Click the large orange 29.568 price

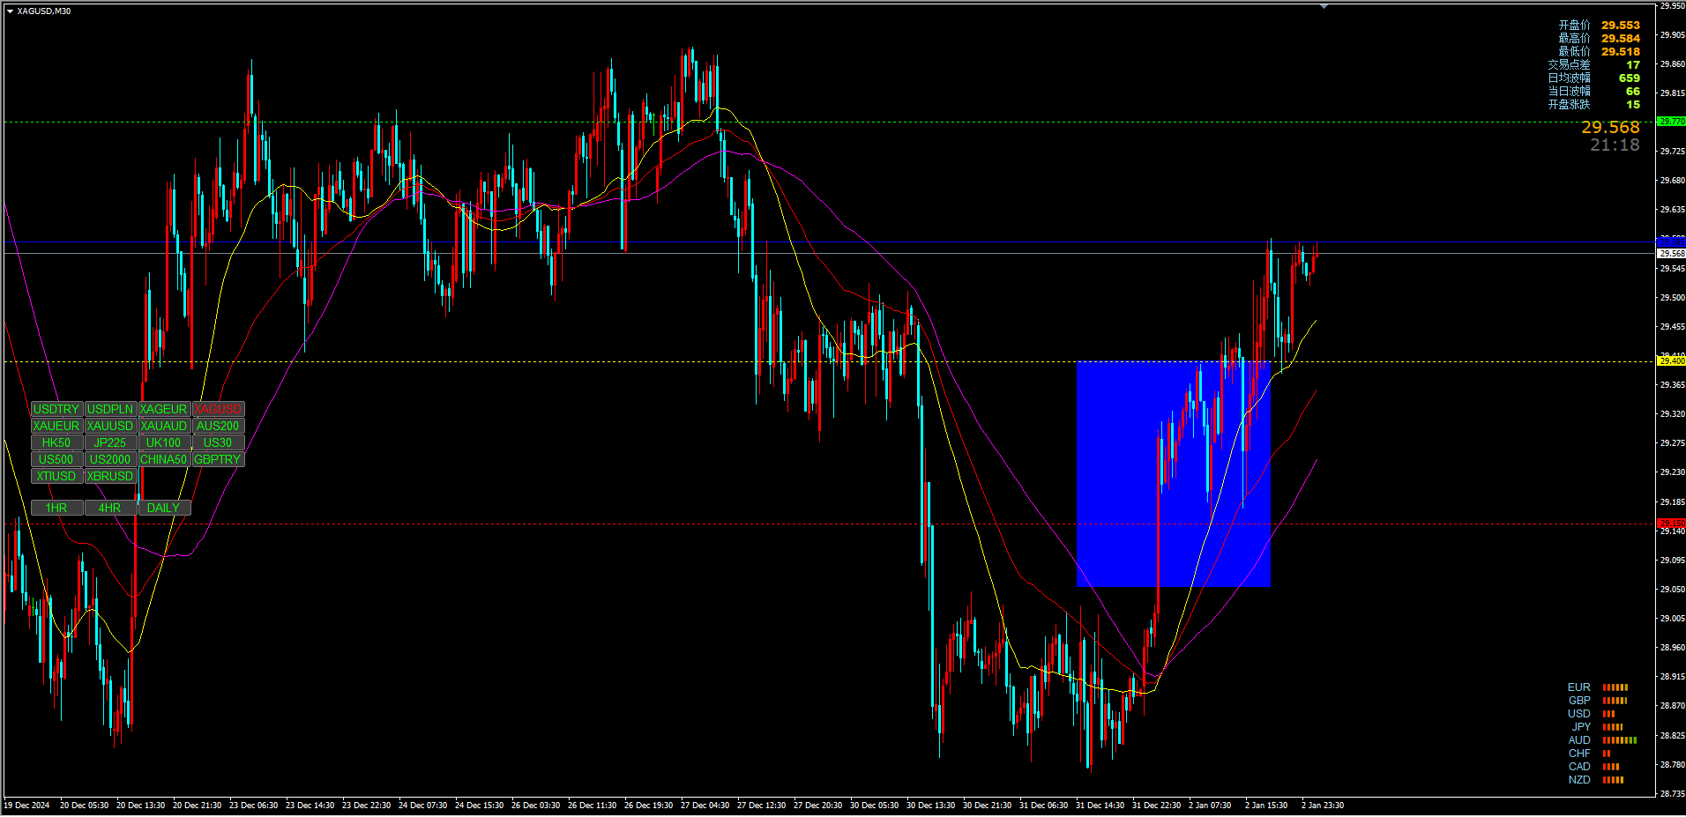click(x=1610, y=128)
